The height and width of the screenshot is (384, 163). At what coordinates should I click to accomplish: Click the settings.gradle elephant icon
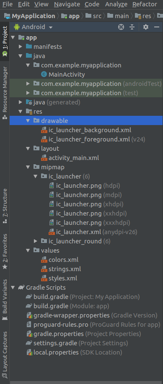pyautogui.click(x=29, y=343)
